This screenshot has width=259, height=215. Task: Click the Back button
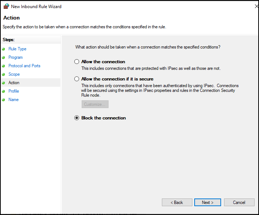pyautogui.click(x=177, y=202)
